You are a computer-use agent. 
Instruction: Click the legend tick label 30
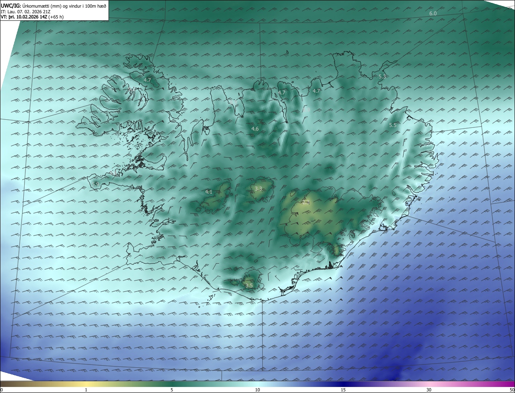pyautogui.click(x=429, y=390)
